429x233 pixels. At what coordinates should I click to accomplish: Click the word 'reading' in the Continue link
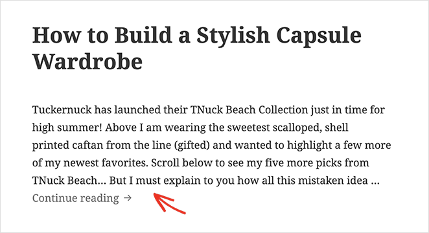100,199
